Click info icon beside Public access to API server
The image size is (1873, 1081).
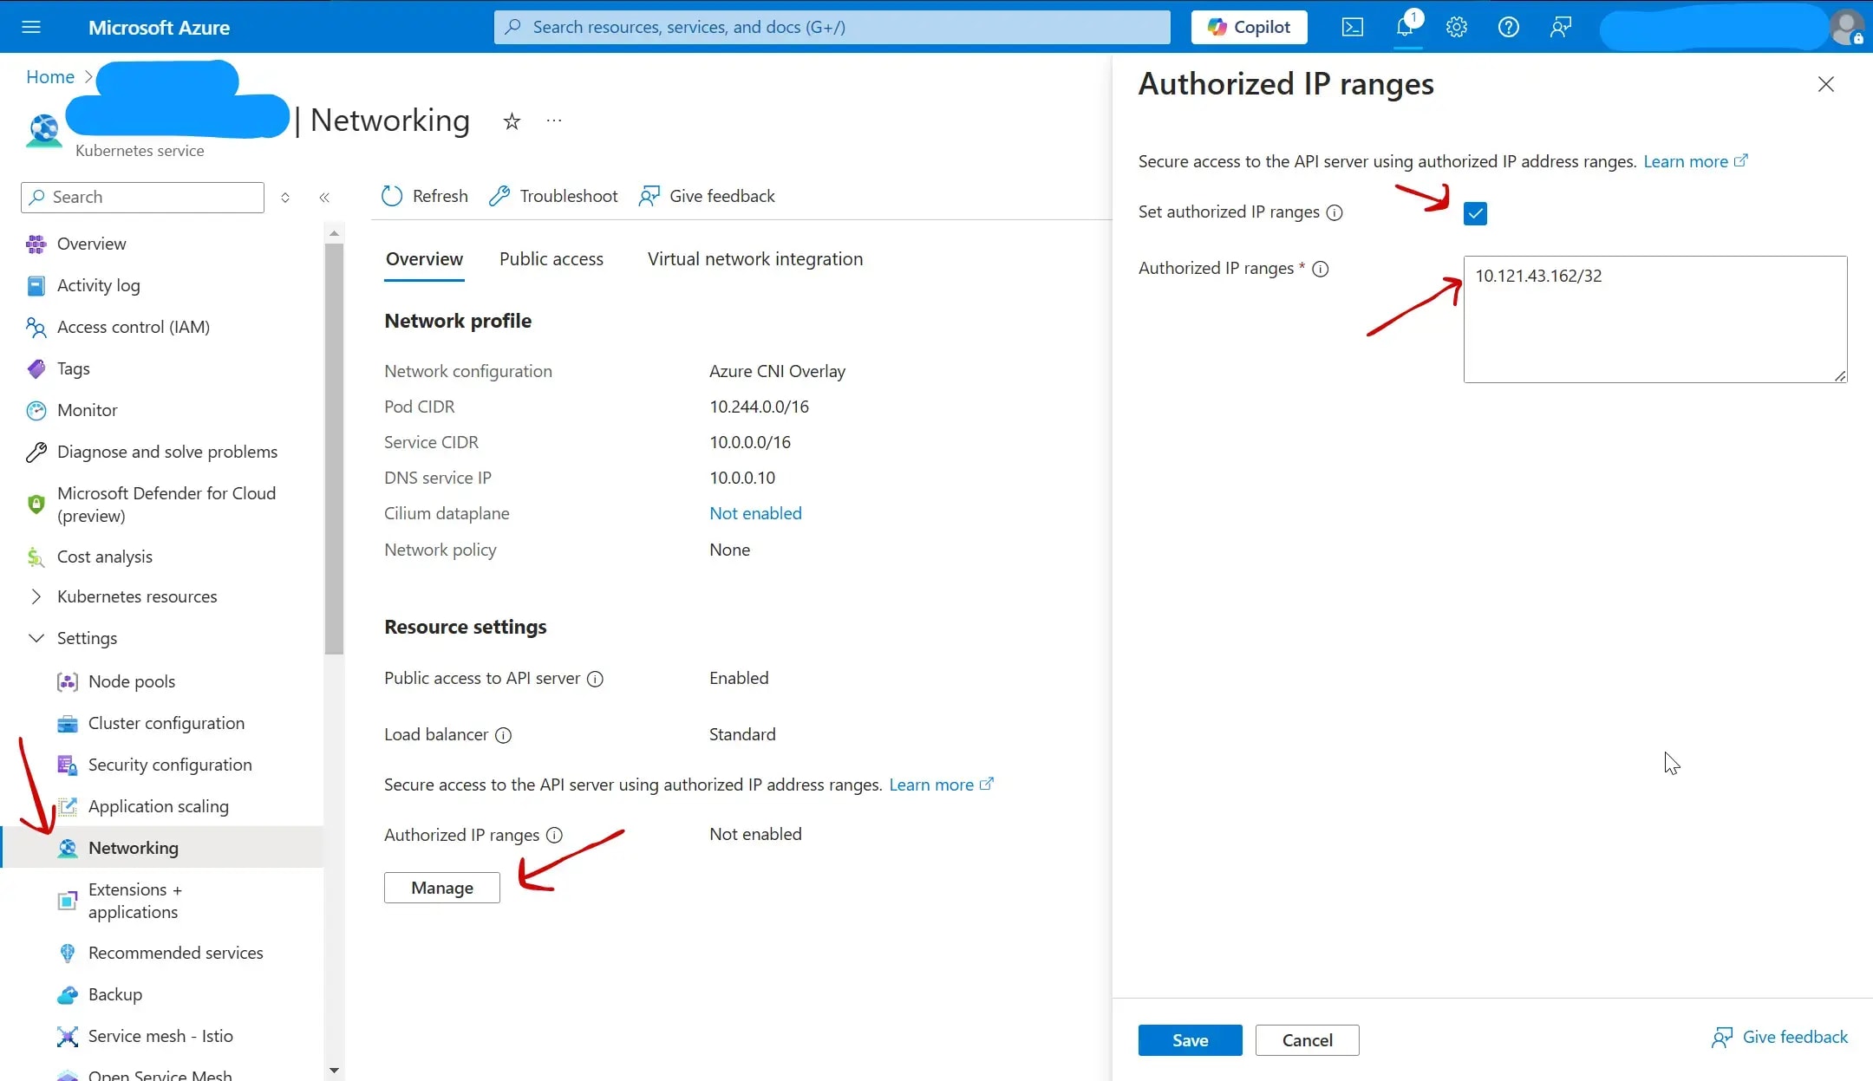(595, 679)
